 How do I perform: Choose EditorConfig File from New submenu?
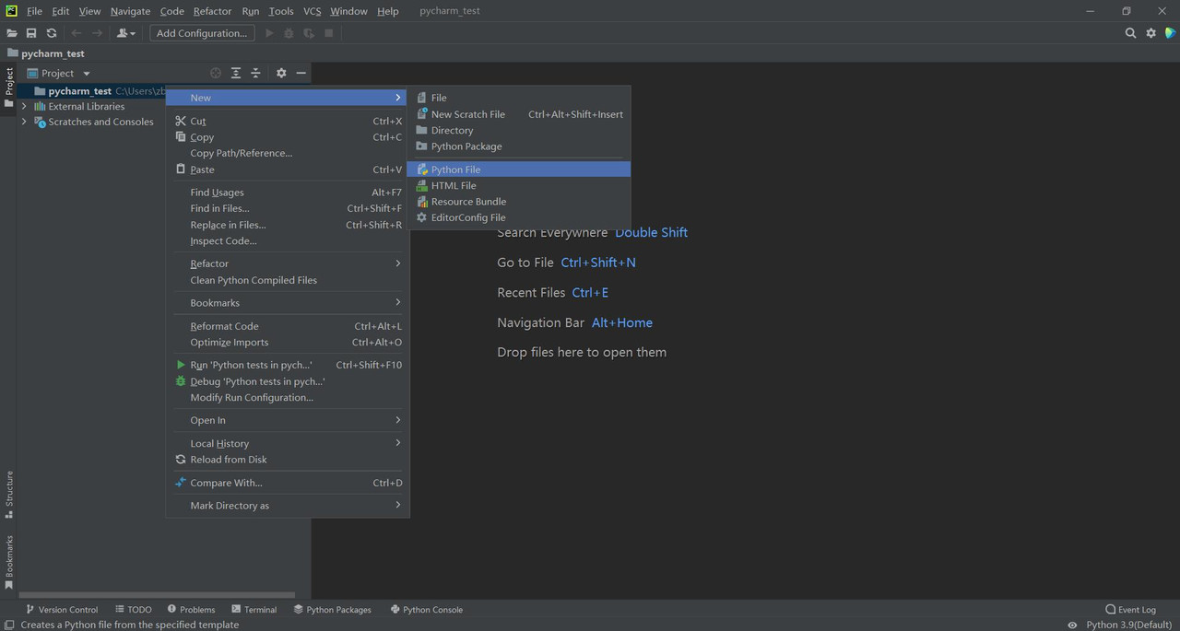519,217
